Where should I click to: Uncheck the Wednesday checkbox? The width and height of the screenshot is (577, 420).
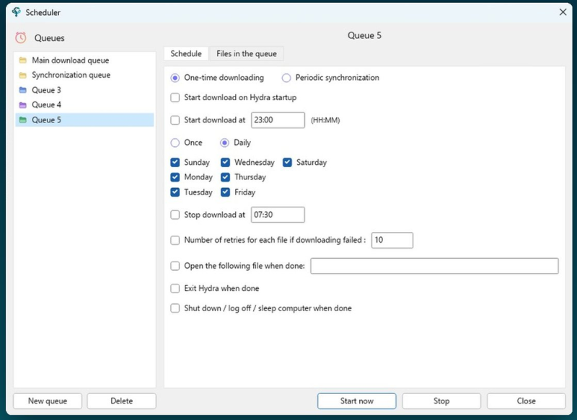click(x=225, y=162)
